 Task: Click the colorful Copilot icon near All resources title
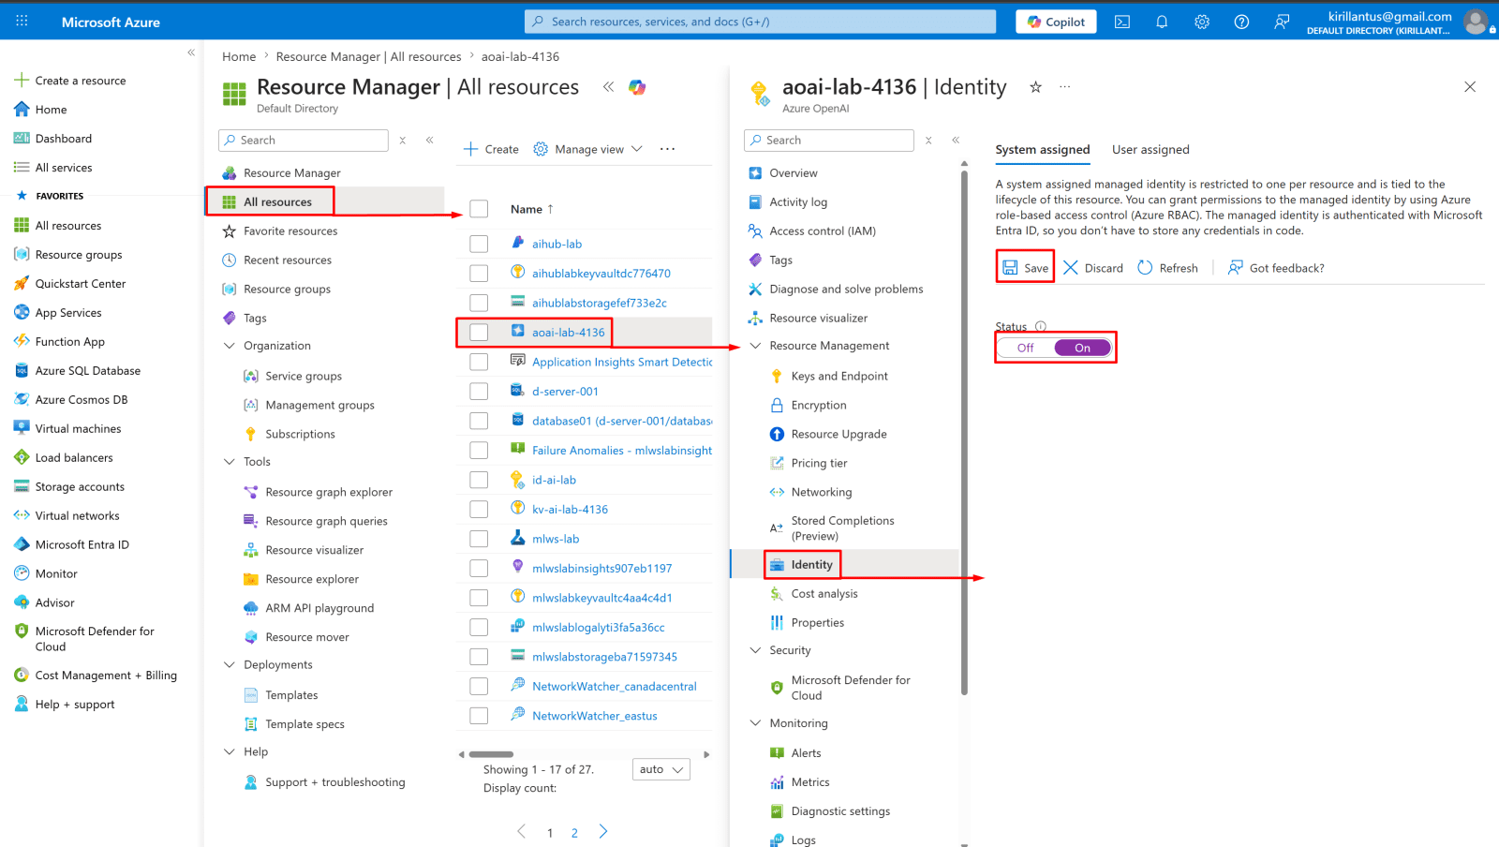pos(637,87)
